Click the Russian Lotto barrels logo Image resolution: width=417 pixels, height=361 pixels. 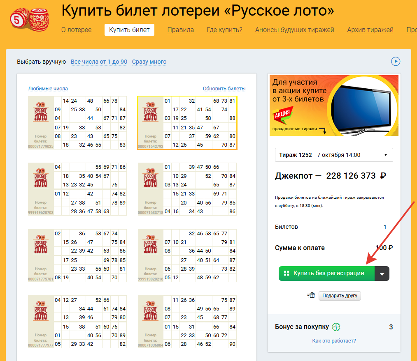(x=30, y=19)
